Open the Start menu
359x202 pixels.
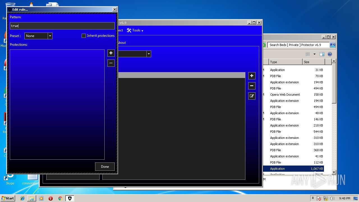coord(8,198)
